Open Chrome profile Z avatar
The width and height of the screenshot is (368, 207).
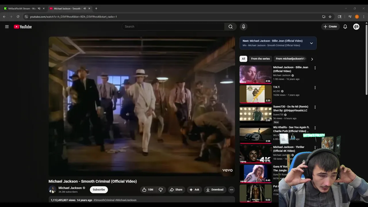point(357,17)
